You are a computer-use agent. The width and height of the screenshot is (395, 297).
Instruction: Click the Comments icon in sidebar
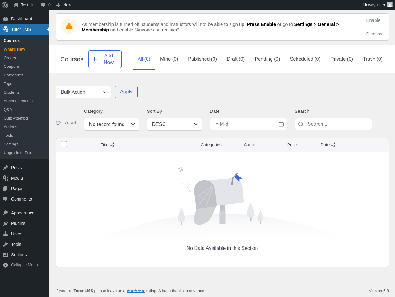point(6,199)
